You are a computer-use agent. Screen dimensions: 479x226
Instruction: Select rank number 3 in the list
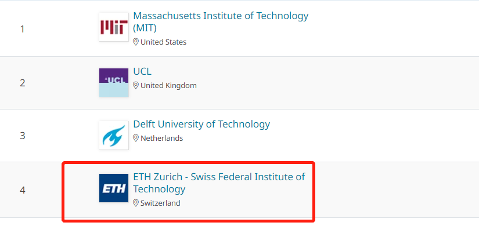coord(22,136)
